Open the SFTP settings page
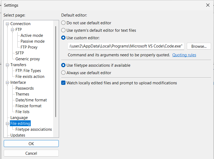214x159 pixels. click(x=19, y=53)
